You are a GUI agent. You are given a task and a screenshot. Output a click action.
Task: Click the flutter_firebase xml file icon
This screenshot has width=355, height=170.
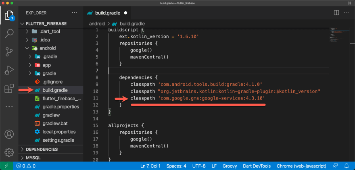coord(37,99)
